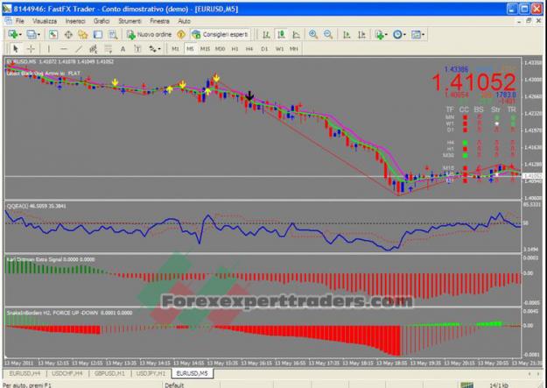
Task: Switch to the EURUSD,H4 chart tab
Action: (x=25, y=373)
